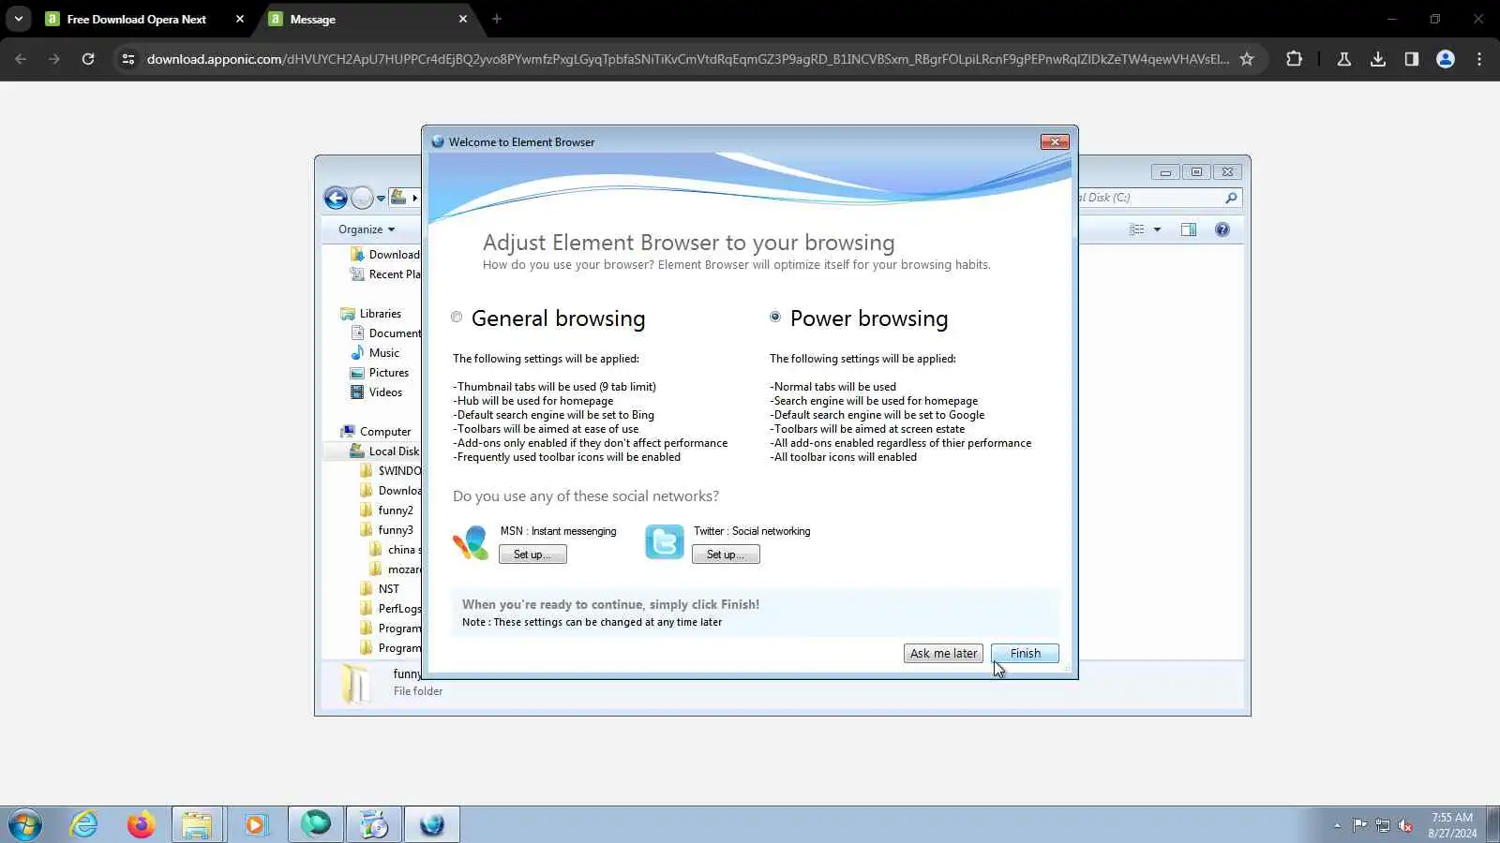Open Documents library in Explorer
This screenshot has width=1500, height=843.
pos(385,333)
